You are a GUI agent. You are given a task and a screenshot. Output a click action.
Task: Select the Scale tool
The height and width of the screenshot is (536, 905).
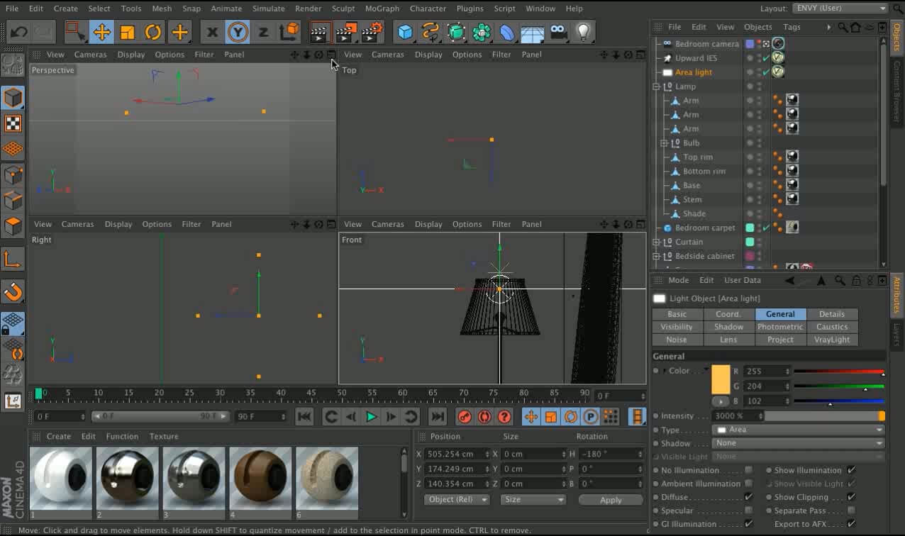coord(128,32)
